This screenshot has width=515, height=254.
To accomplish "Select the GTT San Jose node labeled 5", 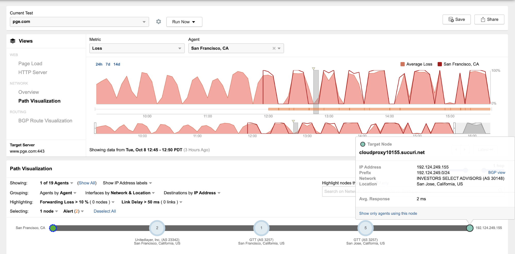I will coord(365,228).
